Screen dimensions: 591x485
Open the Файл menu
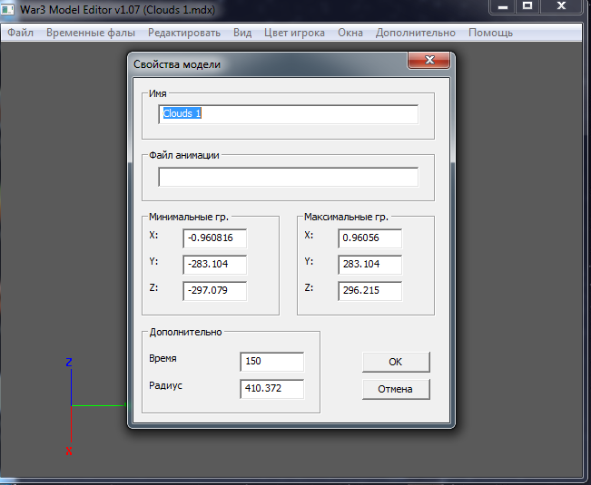click(20, 33)
